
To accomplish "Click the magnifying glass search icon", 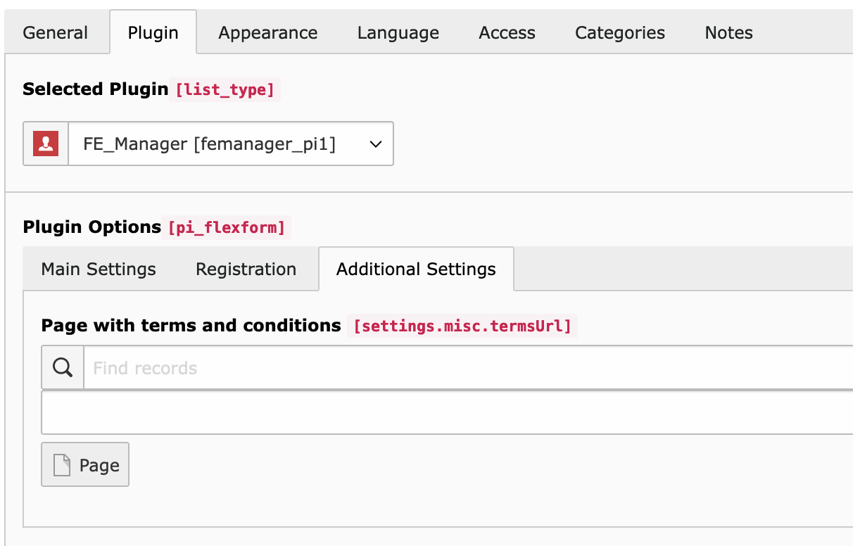I will [63, 367].
